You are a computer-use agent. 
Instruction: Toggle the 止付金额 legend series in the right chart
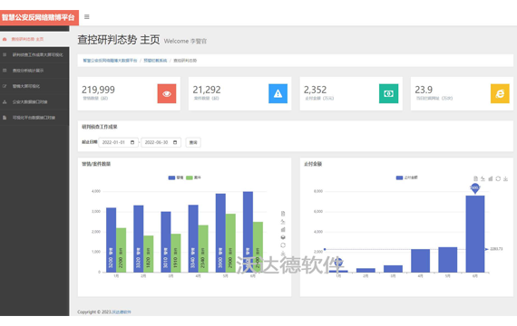[406, 177]
